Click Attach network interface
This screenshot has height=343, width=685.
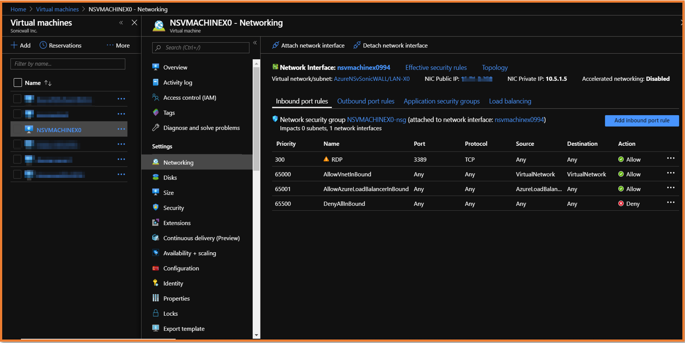click(308, 45)
